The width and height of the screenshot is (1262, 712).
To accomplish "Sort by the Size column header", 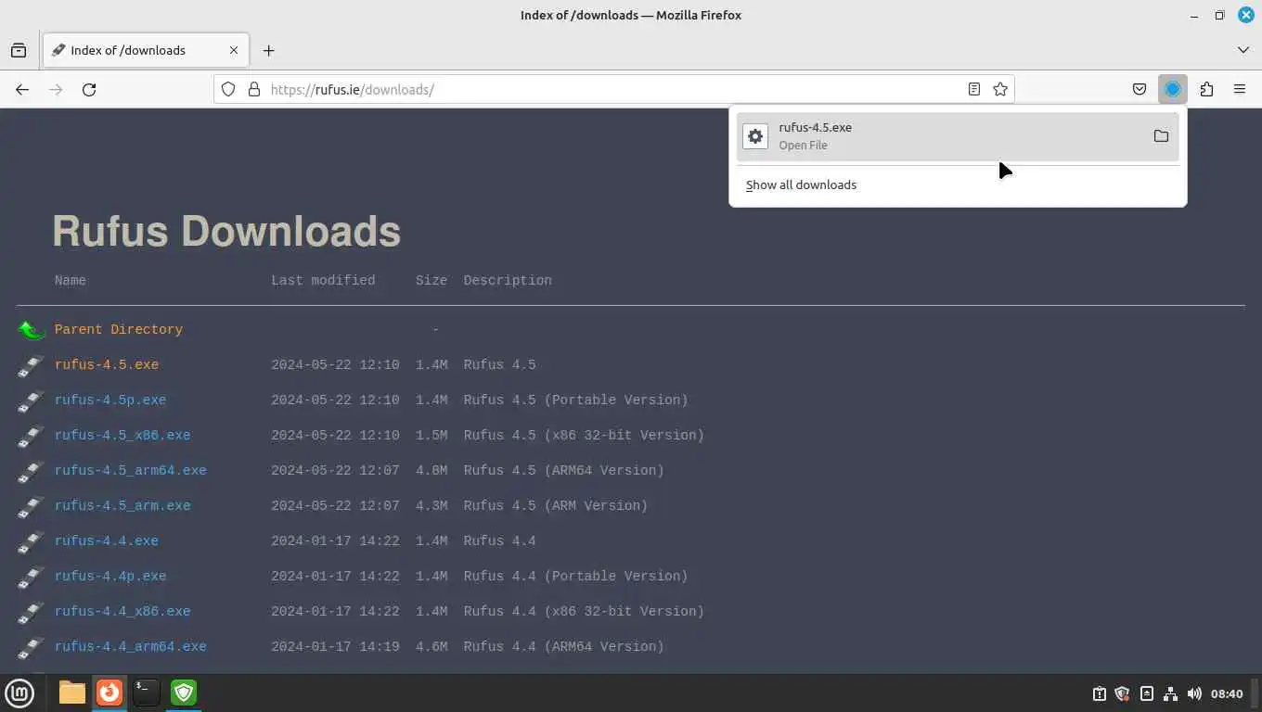I will tap(431, 280).
